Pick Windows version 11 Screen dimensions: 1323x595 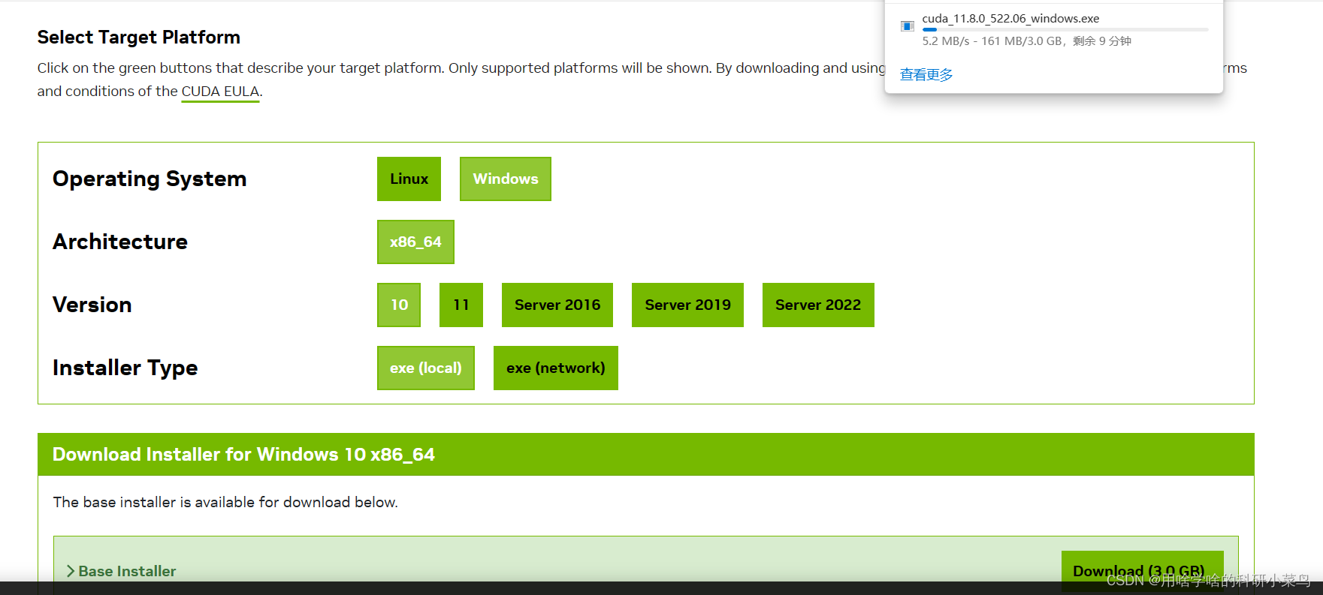click(461, 305)
